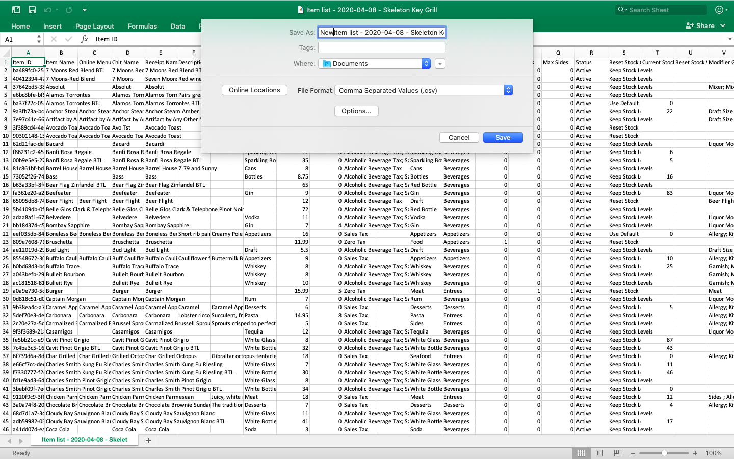This screenshot has height=459, width=734.
Task: Click the Tags input field
Action: [382, 47]
